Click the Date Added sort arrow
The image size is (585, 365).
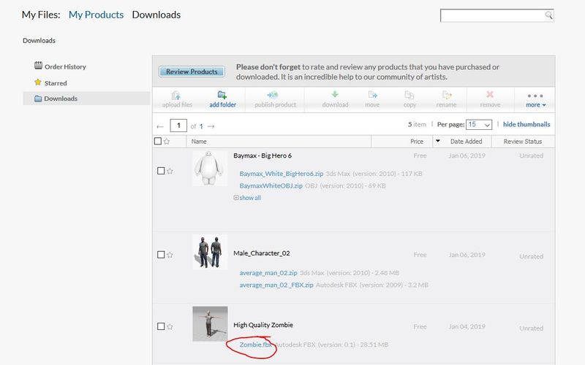(x=438, y=141)
